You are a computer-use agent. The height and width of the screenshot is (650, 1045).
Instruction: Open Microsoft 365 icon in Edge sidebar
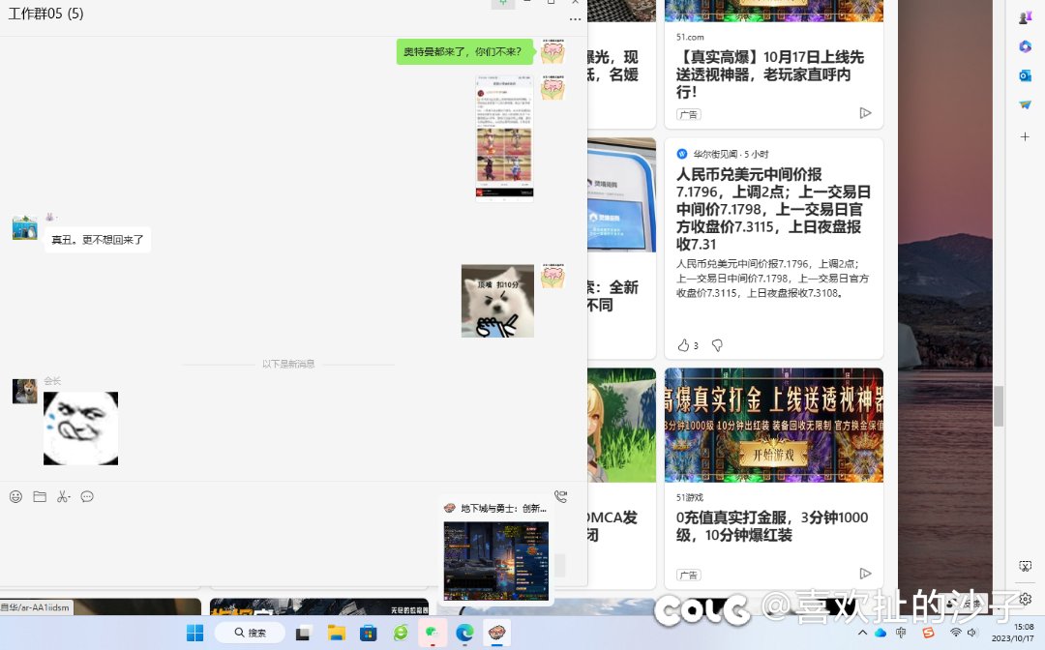point(1025,46)
